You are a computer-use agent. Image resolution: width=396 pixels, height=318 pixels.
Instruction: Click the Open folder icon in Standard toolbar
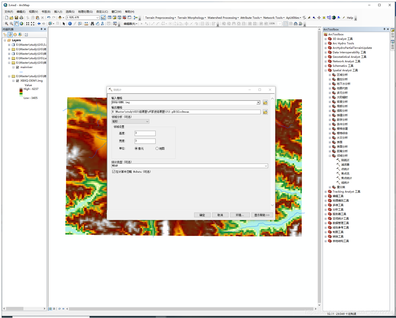11,18
